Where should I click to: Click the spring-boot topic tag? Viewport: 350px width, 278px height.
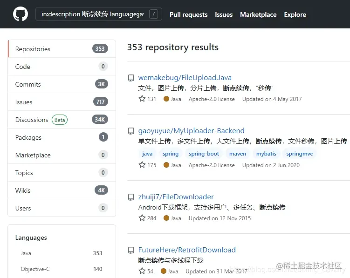click(x=204, y=154)
